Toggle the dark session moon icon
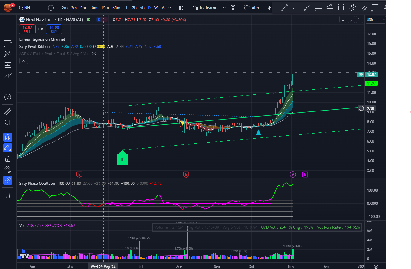This screenshot has width=411, height=269. tap(99, 19)
